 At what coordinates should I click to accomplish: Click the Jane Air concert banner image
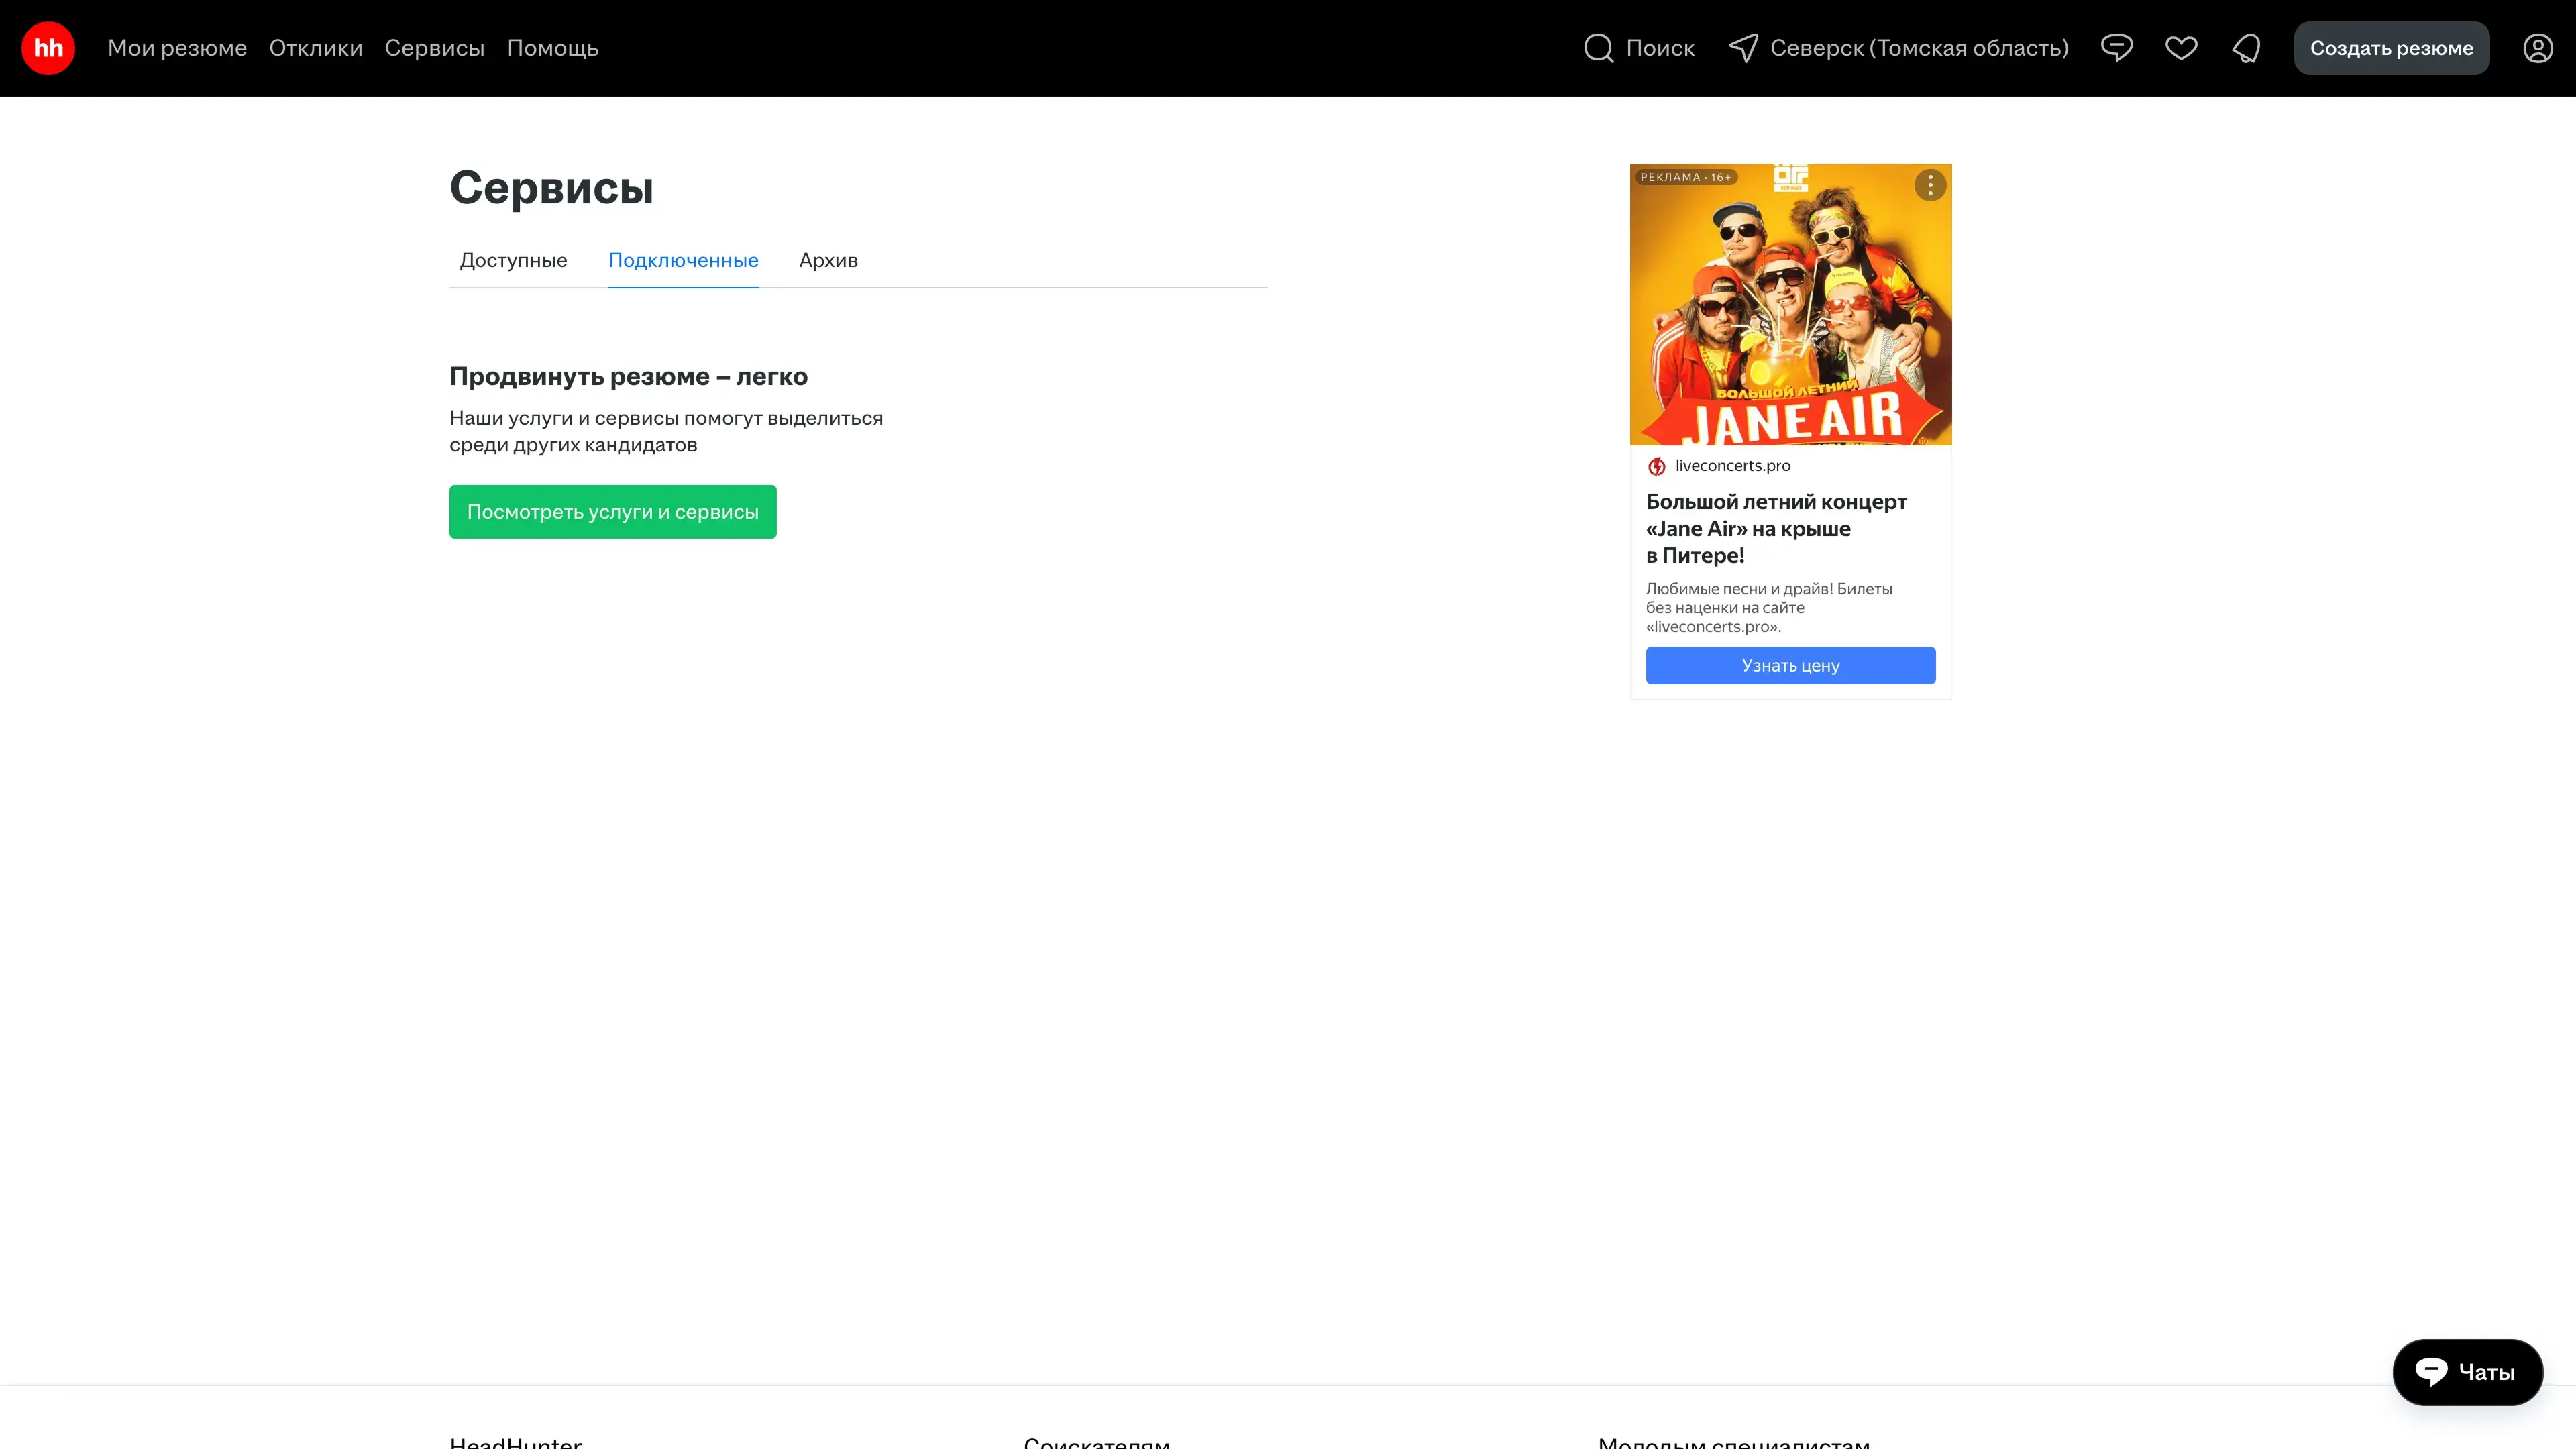[1790, 305]
